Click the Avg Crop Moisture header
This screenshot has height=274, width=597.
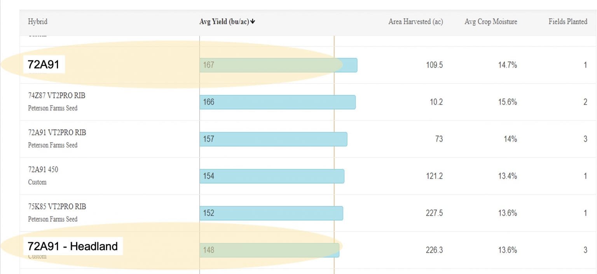pos(491,22)
